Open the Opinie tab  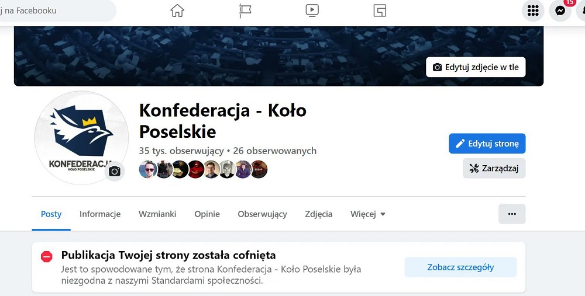207,214
